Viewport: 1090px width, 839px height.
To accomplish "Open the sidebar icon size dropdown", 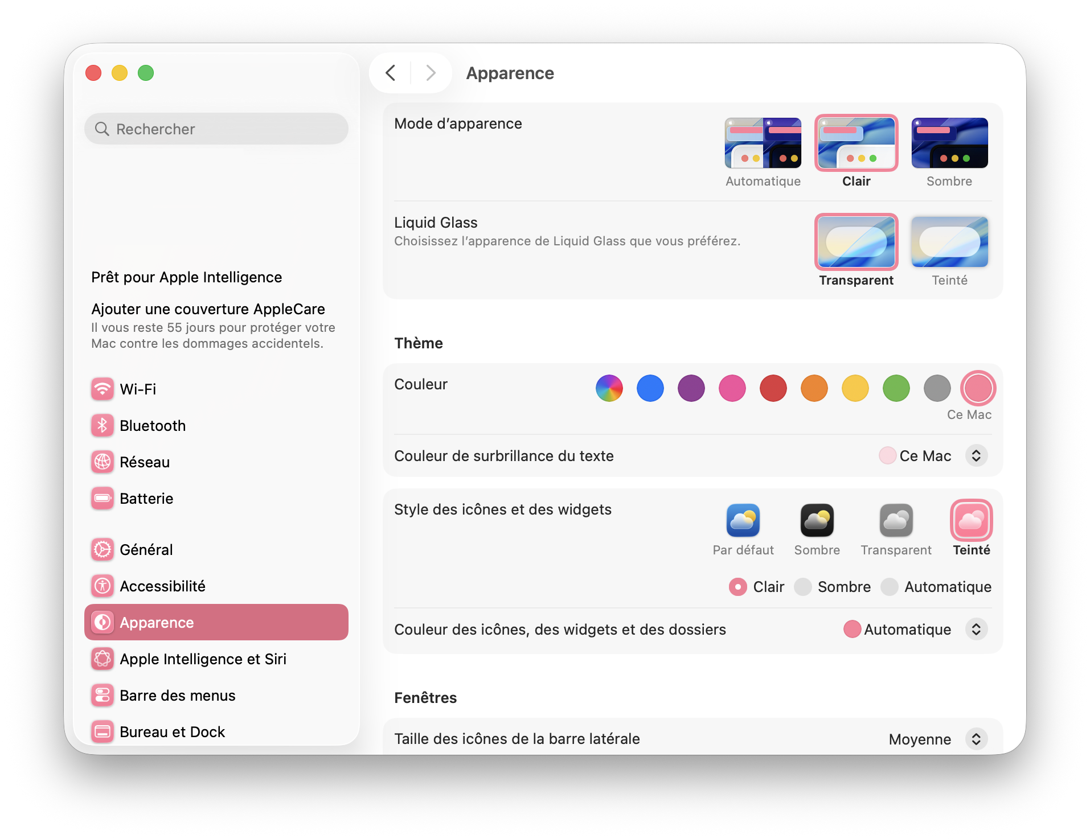I will click(976, 739).
